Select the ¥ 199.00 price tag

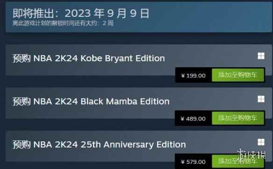[x=193, y=76]
